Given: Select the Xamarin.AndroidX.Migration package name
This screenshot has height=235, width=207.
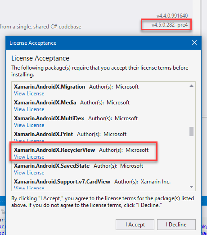Looking at the screenshot, I should point(49,87).
